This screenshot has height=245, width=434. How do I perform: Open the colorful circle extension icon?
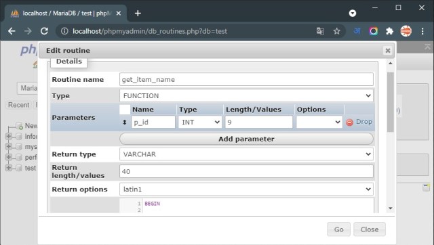(x=373, y=31)
